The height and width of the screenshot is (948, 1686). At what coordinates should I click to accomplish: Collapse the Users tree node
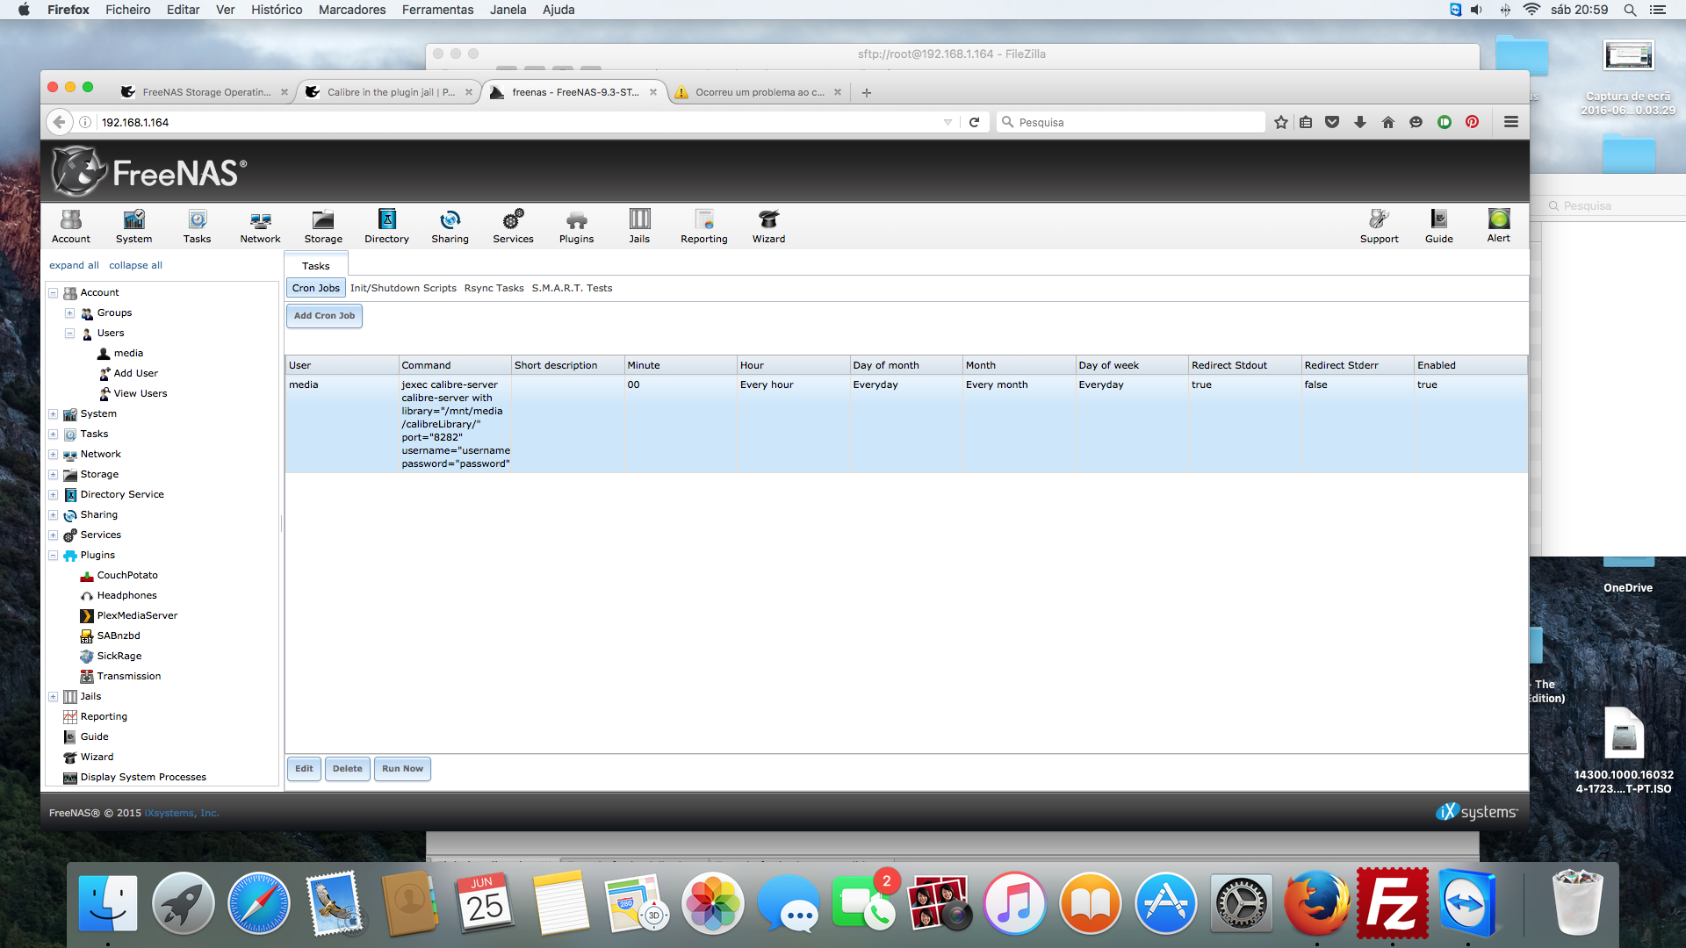click(69, 334)
